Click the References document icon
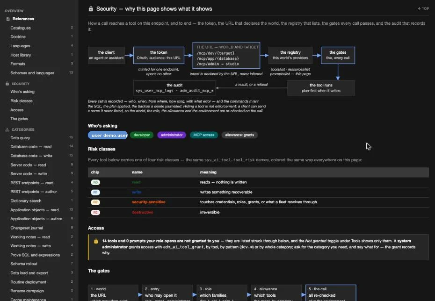This screenshot has height=301, width=435. point(8,19)
